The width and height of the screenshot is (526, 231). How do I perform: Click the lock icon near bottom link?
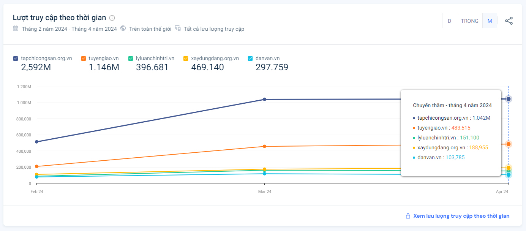pos(408,216)
